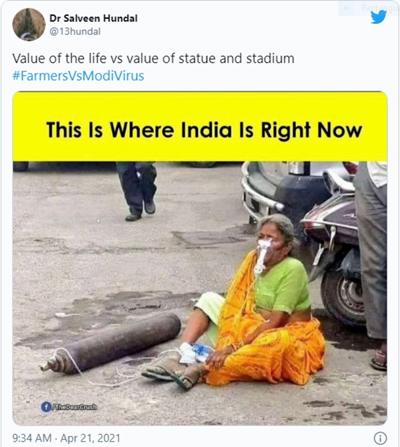
Task: Click the tweet text about statue and stadium
Action: point(153,59)
